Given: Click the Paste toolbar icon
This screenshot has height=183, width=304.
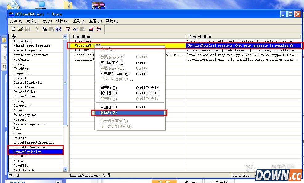Looking at the screenshot, I should tap(51, 29).
